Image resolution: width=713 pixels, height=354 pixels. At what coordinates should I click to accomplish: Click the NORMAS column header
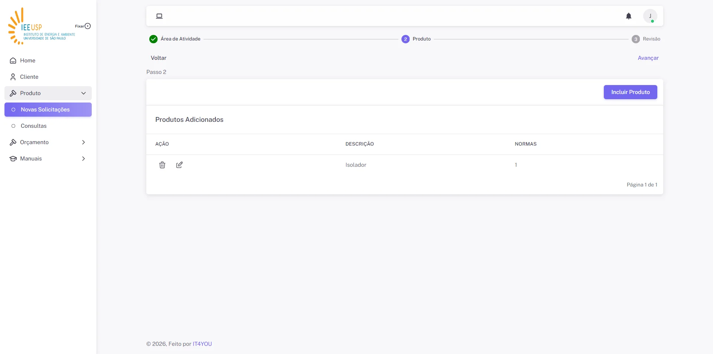point(525,144)
